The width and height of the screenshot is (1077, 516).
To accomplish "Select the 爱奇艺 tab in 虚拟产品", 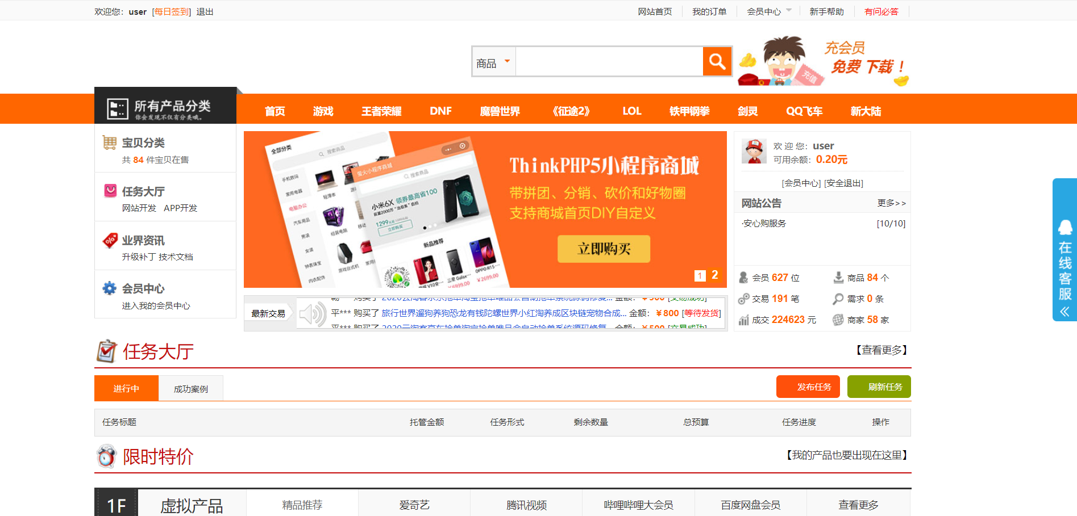I will pos(414,505).
